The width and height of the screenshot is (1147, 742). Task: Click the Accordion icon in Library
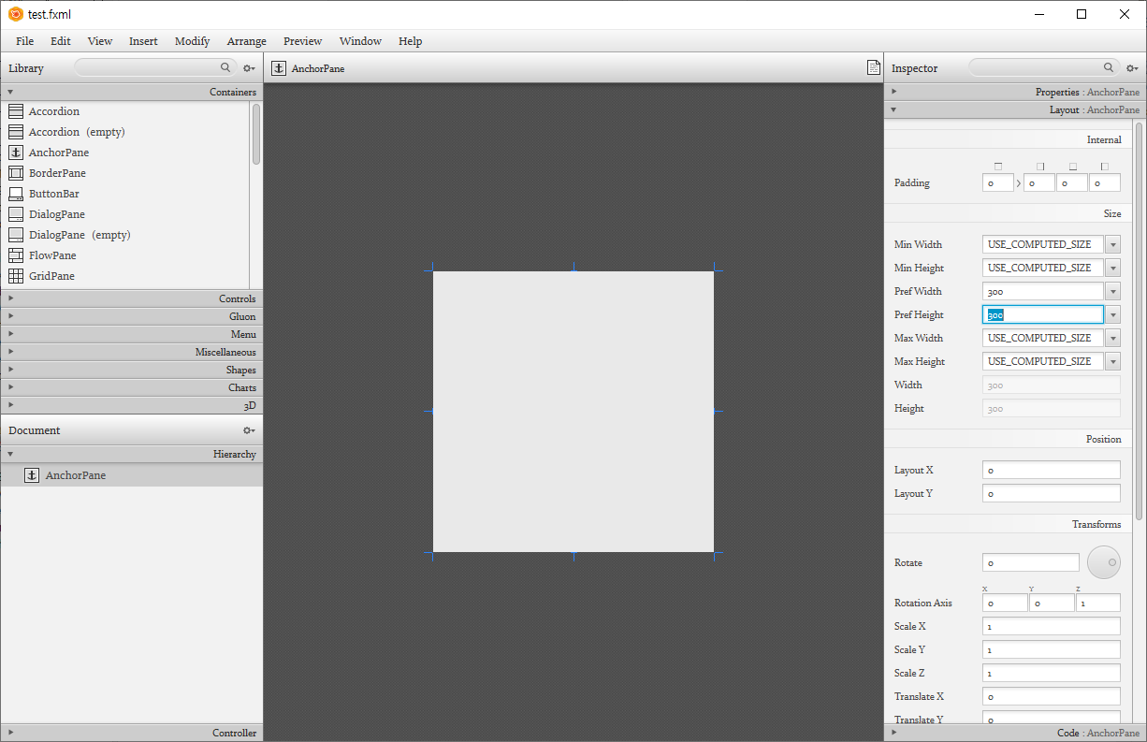(15, 110)
